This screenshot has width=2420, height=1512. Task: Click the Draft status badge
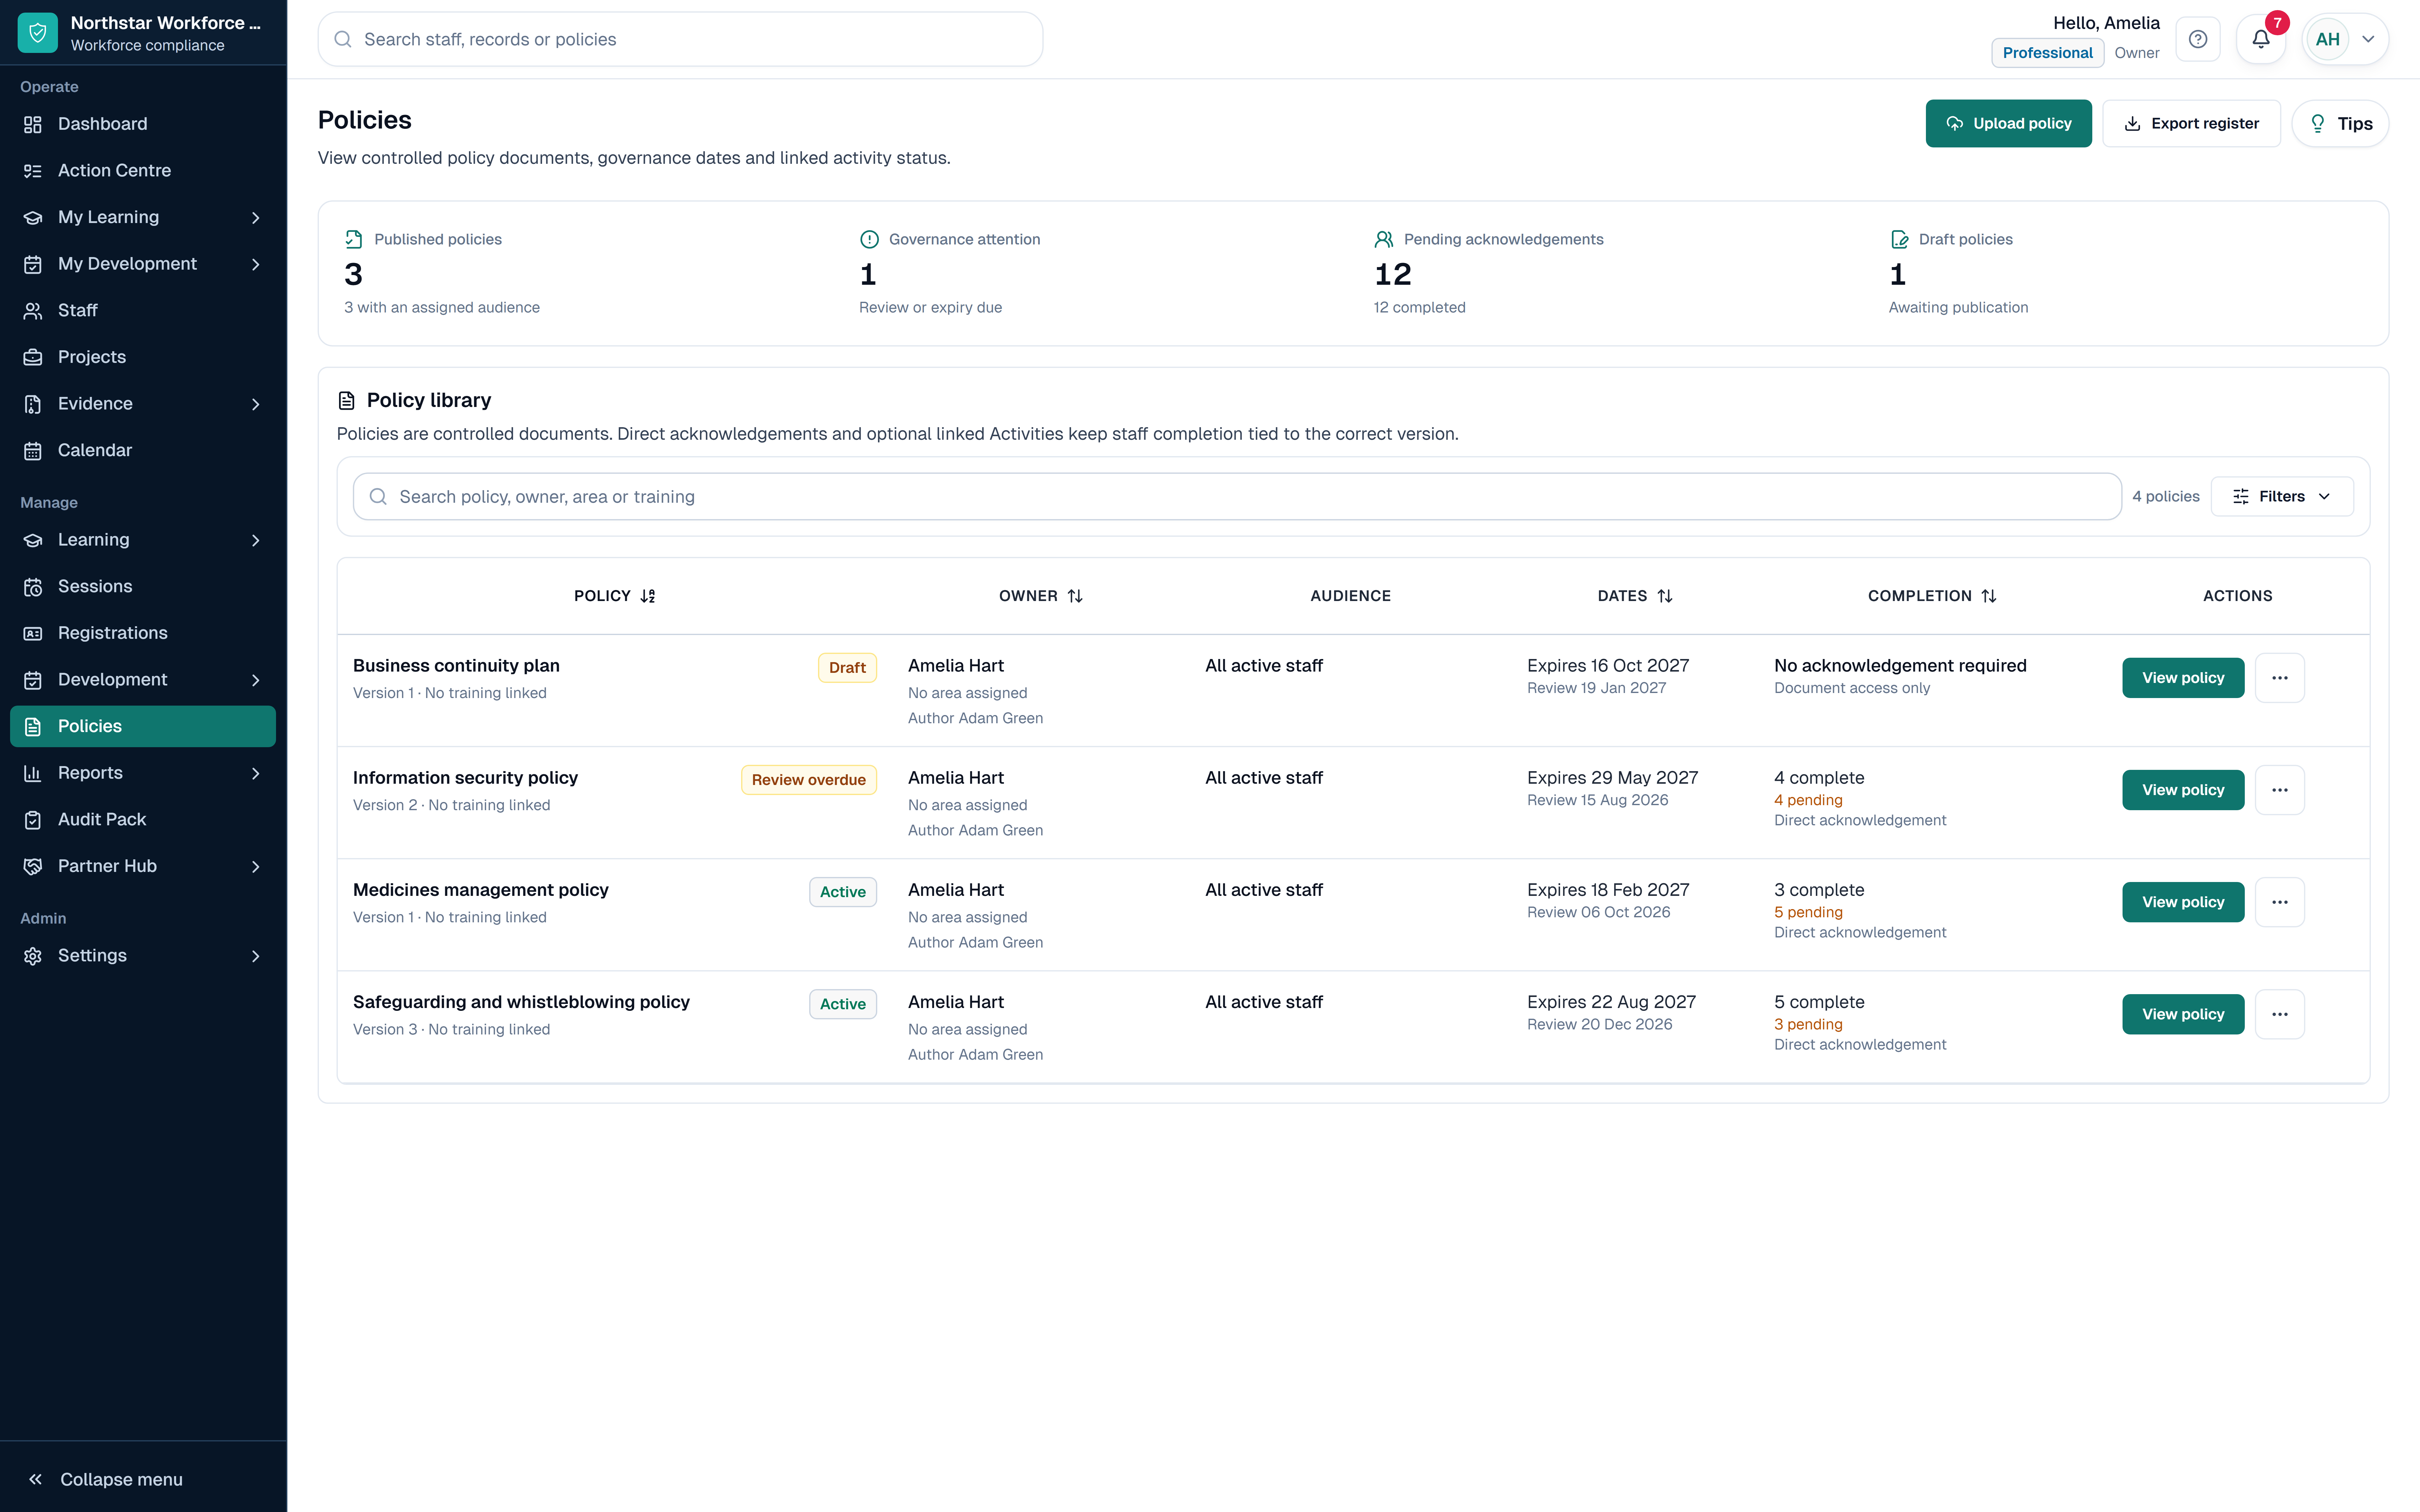tap(847, 668)
